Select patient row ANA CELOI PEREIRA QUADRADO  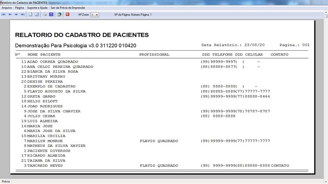pyautogui.click(x=141, y=67)
